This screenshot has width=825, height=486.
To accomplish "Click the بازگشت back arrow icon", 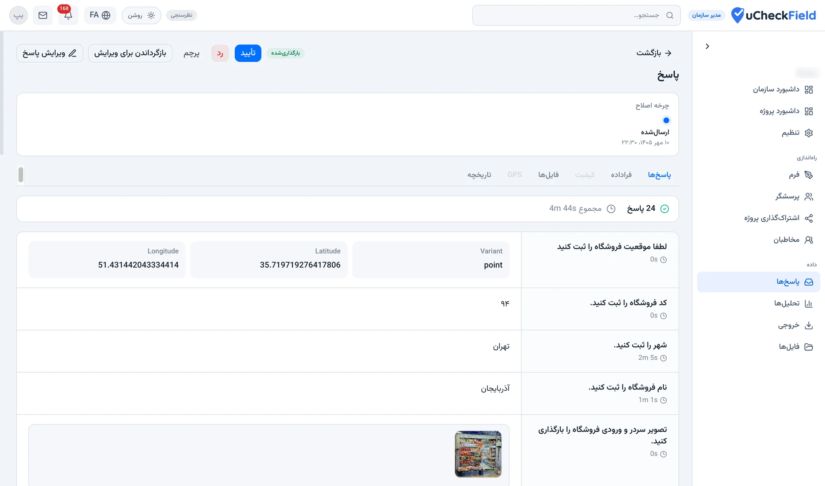I will 668,53.
